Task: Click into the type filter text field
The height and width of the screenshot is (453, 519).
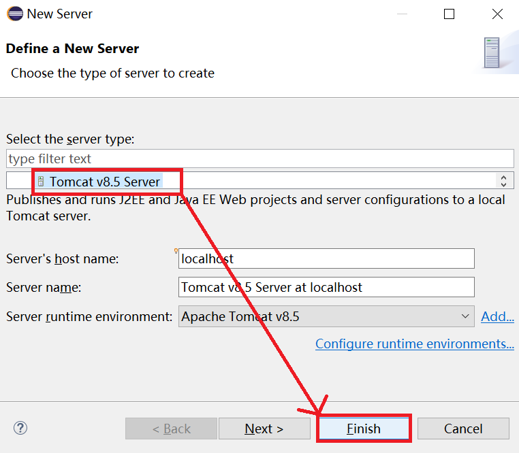Action: [259, 158]
